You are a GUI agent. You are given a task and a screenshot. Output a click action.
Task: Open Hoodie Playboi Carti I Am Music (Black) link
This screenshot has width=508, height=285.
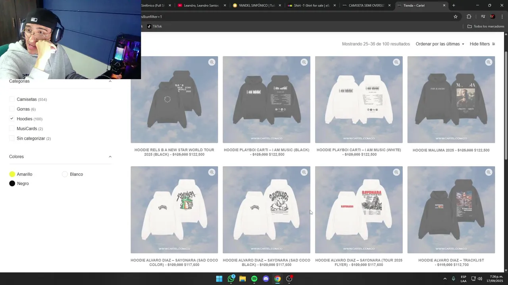pos(266,152)
